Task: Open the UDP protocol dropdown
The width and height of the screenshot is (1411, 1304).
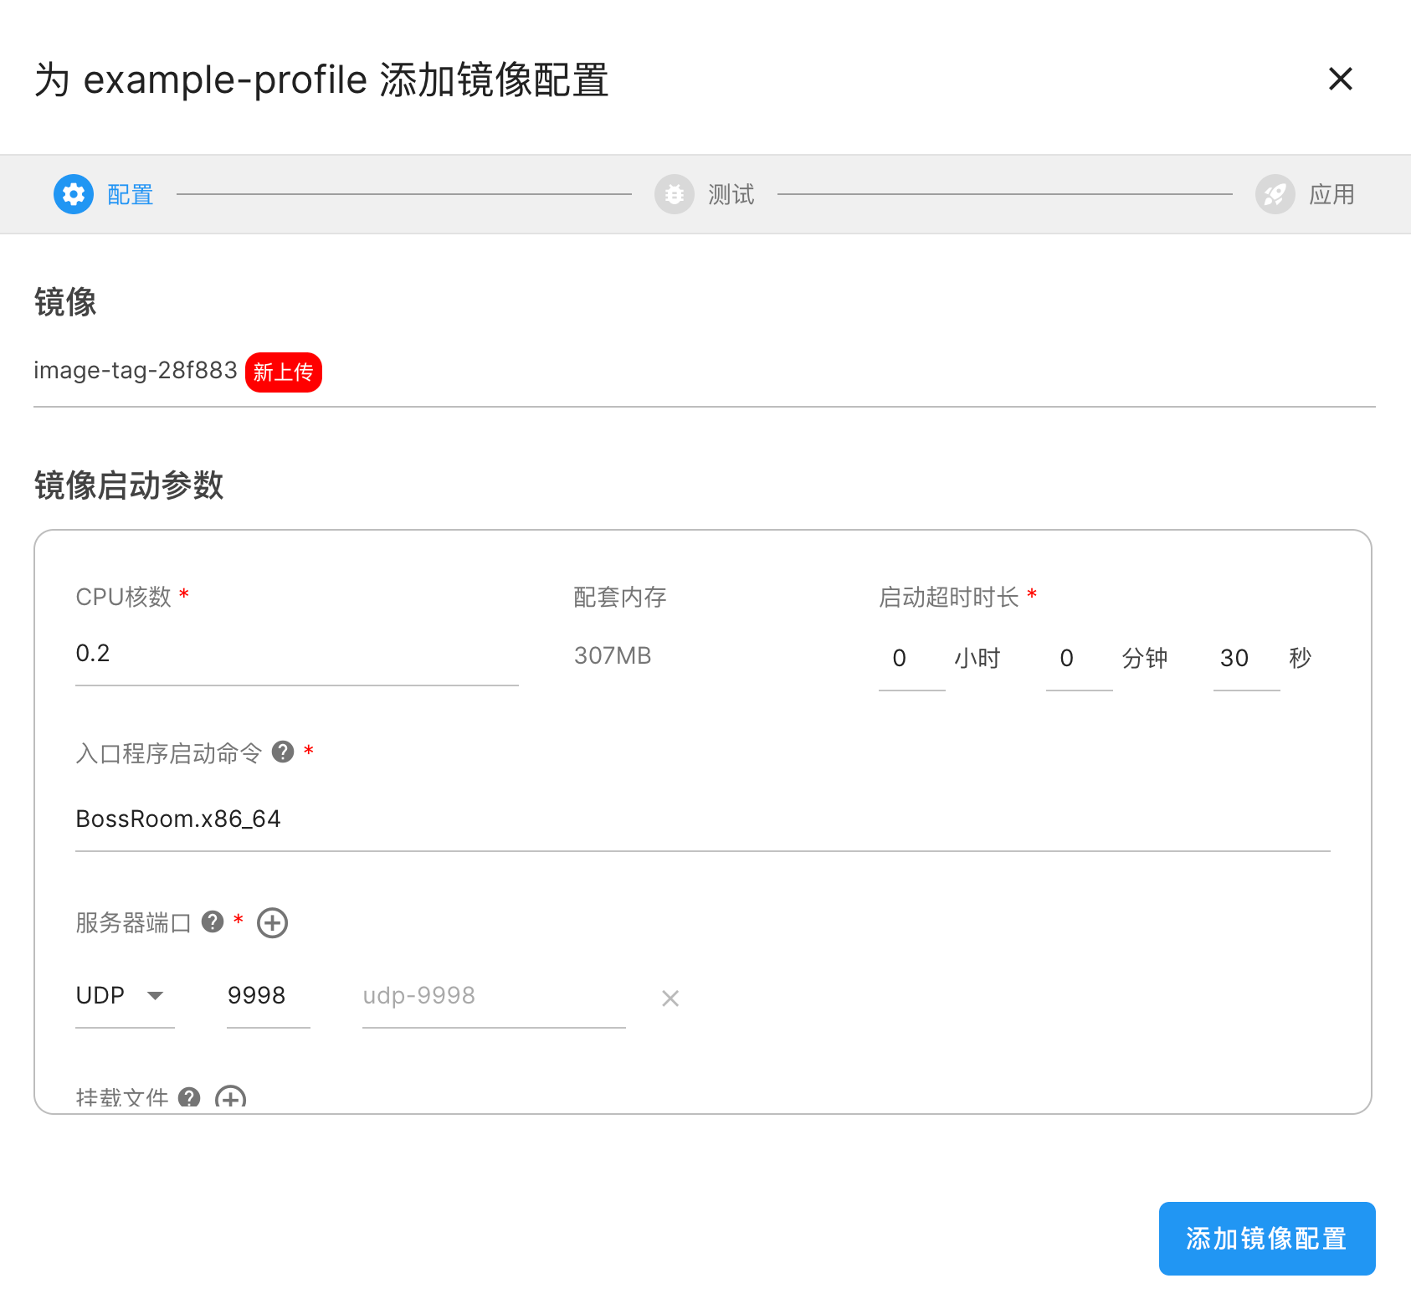Action: coord(124,995)
